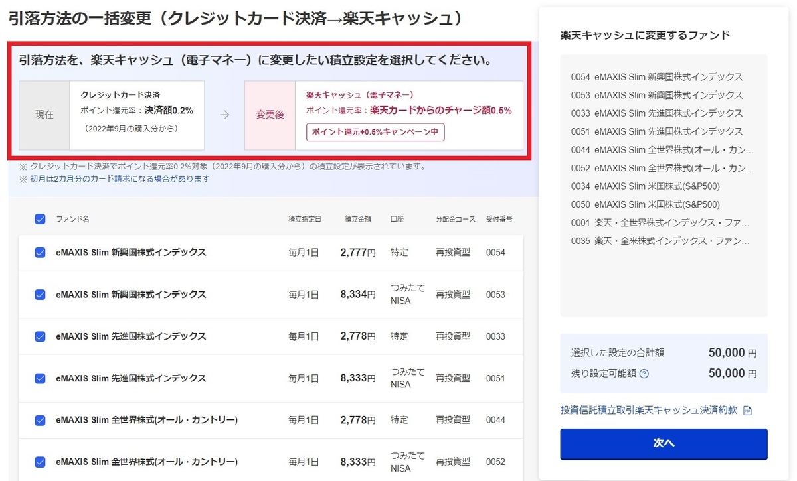Click the 口座 column header
The image size is (797, 481).
(397, 219)
